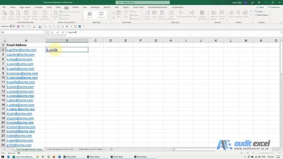
Task: Click Sort Z to A icon
Action: click(114, 17)
